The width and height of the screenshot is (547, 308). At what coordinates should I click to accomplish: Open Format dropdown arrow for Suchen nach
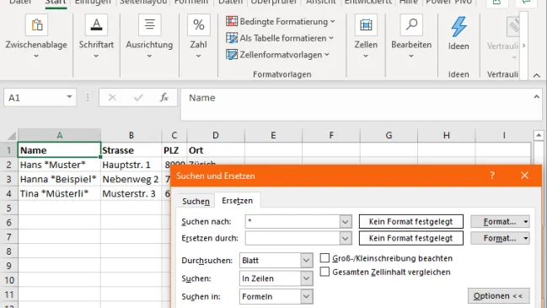(x=526, y=221)
